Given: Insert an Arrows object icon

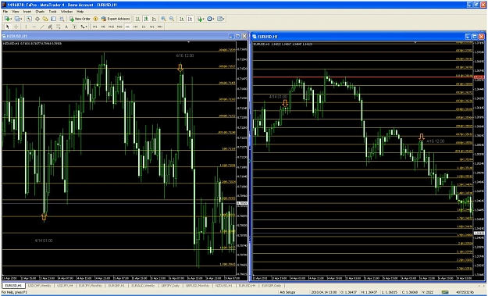Looking at the screenshot, I should [x=83, y=27].
